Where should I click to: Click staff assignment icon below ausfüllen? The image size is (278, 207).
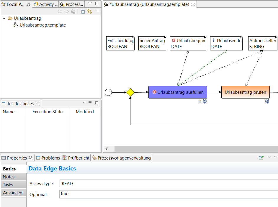click(205, 101)
